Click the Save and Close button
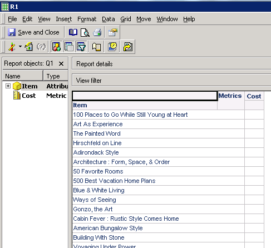 point(33,32)
